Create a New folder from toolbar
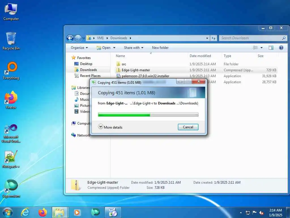Image resolution: width=290 pixels, height=218 pixels. click(160, 48)
